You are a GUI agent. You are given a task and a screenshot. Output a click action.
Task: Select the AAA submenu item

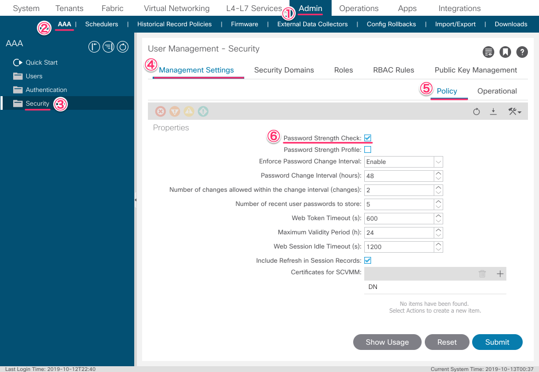pyautogui.click(x=65, y=24)
